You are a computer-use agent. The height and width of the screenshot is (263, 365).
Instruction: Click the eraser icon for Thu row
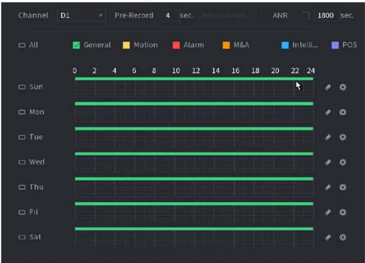point(328,187)
